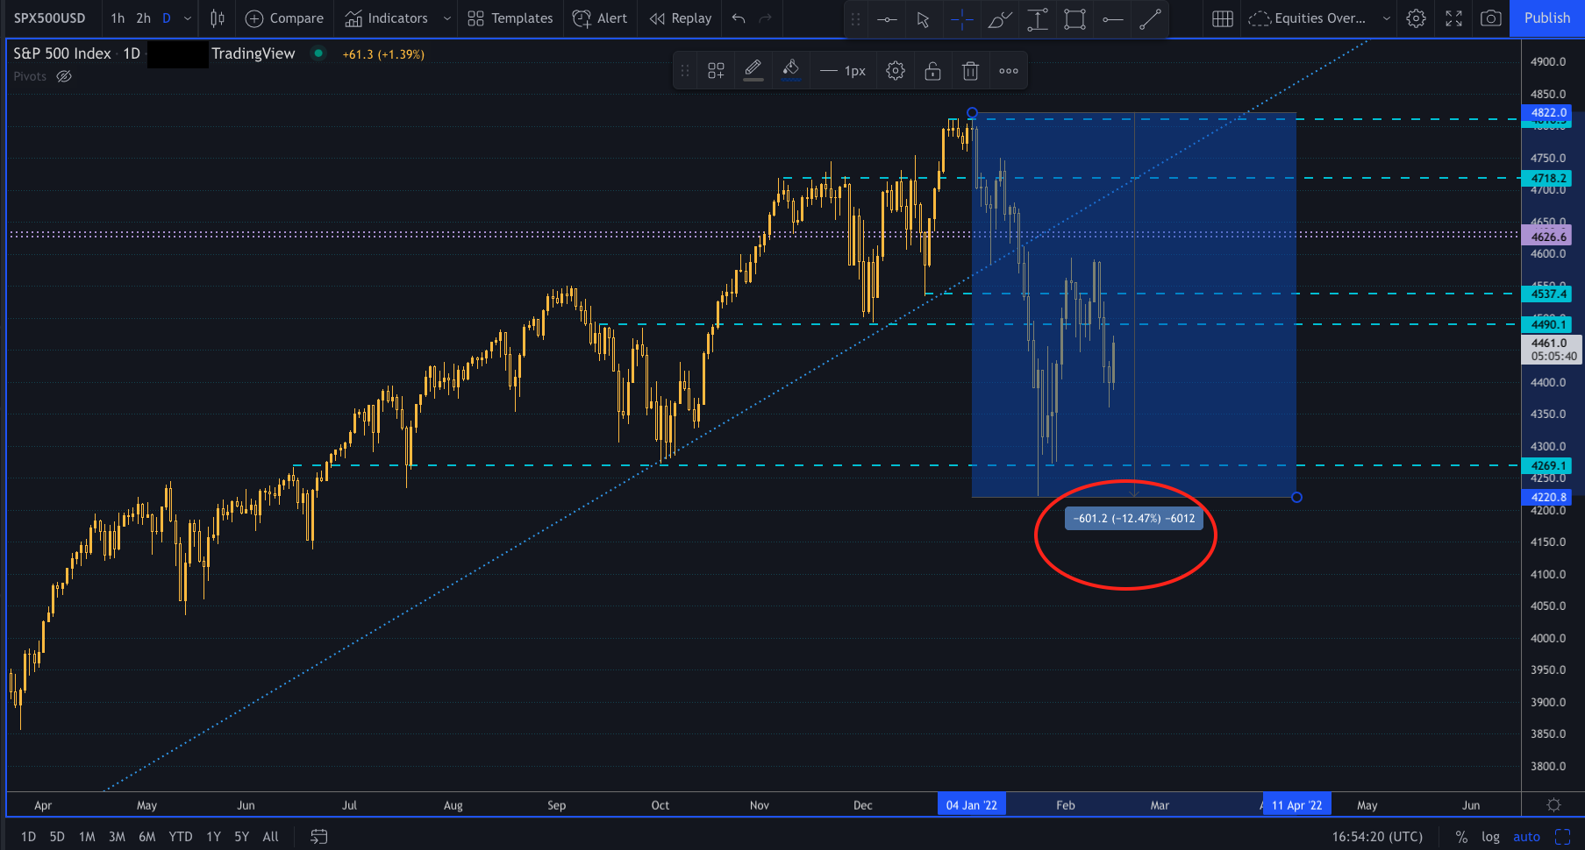Set the YTD date range
Screen dimensions: 1585x850
coord(181,837)
